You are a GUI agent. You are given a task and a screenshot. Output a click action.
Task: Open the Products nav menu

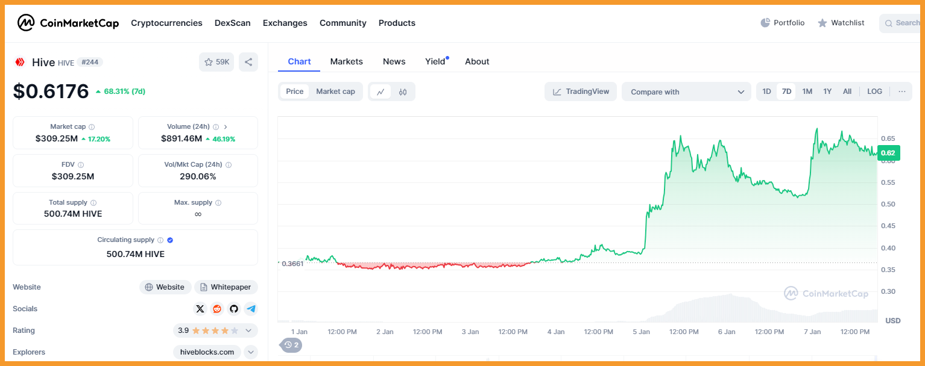397,23
